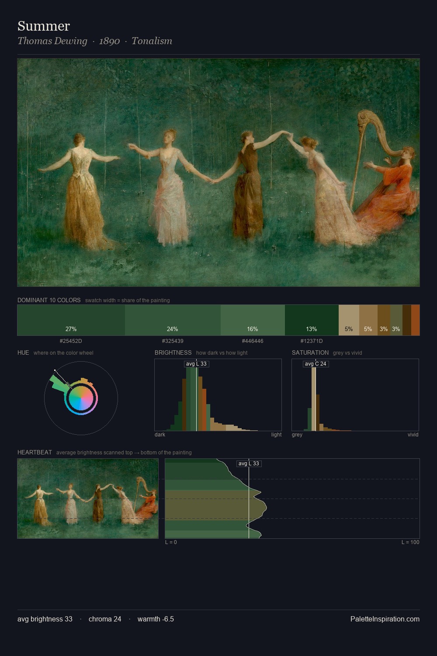Click the hex code #12371D
The width and height of the screenshot is (437, 656).
coord(312,341)
